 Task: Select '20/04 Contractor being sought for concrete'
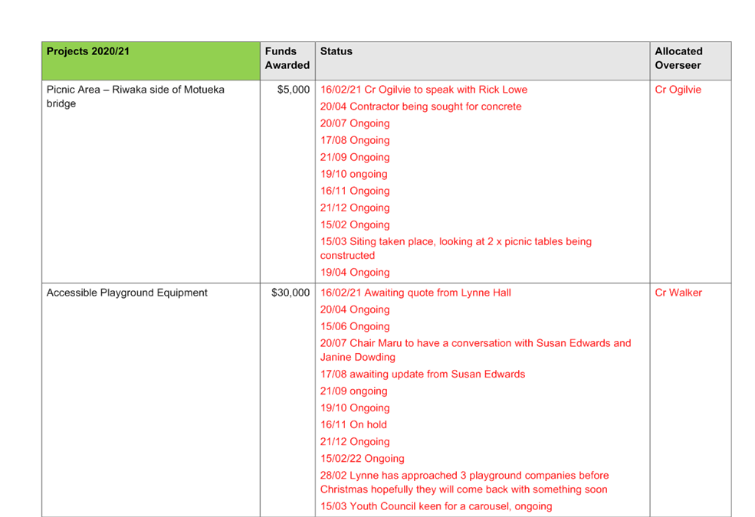[421, 106]
